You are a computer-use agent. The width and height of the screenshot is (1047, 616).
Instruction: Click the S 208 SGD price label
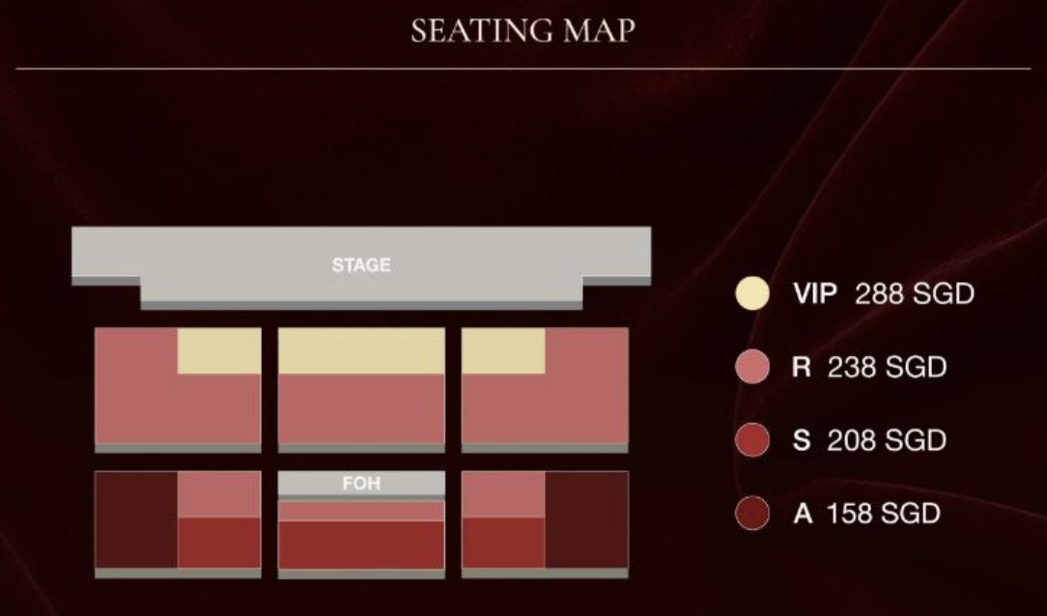pyautogui.click(x=869, y=440)
